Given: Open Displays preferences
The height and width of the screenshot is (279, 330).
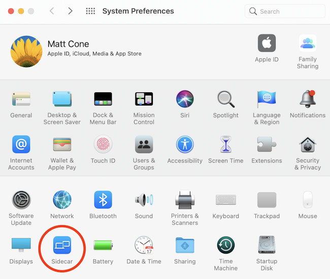Looking at the screenshot, I should click(x=21, y=245).
